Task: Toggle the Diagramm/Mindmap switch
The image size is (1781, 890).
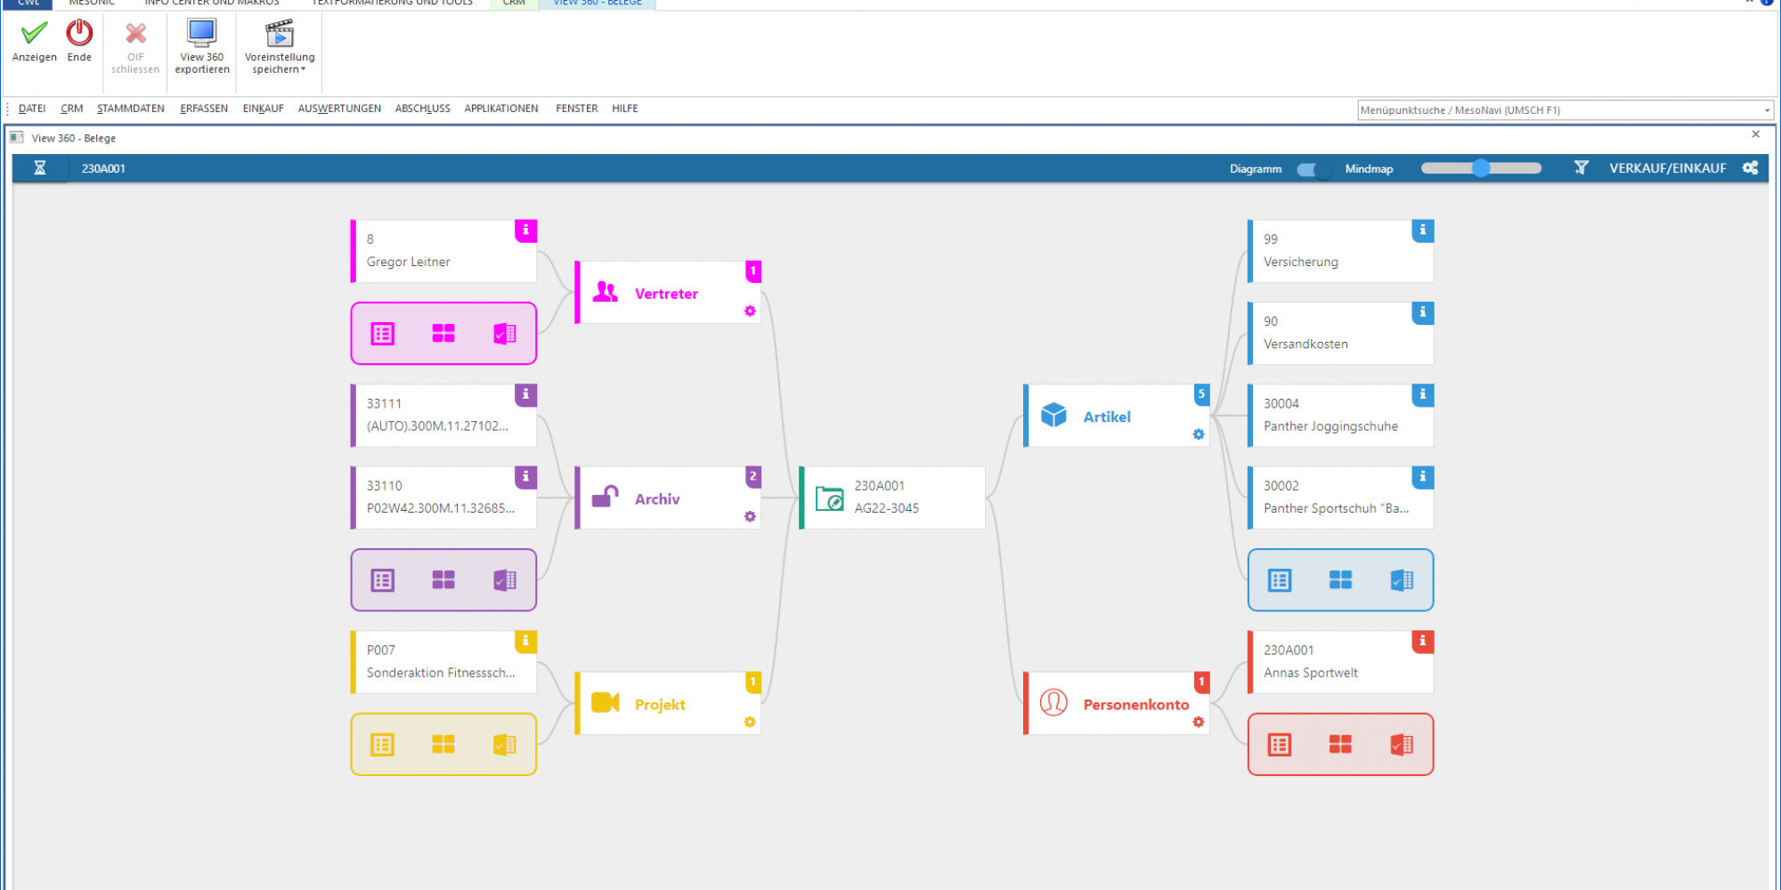Action: click(1313, 169)
